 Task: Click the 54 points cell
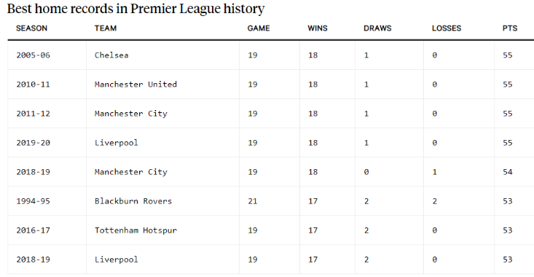514,172
